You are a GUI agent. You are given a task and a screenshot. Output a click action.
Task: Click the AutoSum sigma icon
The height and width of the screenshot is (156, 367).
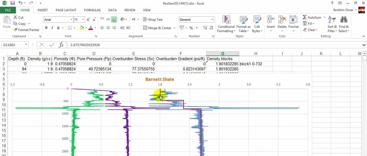pyautogui.click(x=305, y=17)
